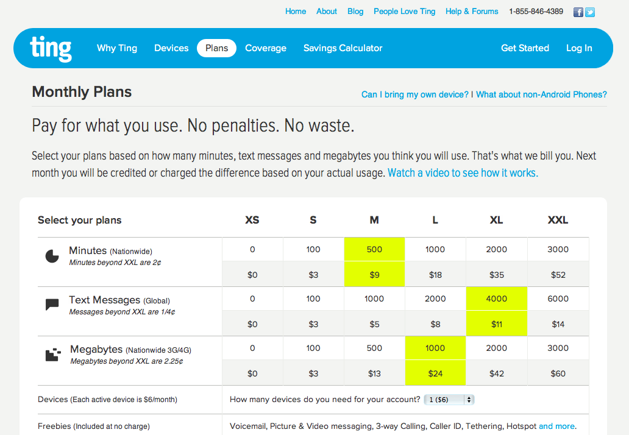Click the Minutes pie chart icon
This screenshot has width=629, height=435.
(52, 256)
